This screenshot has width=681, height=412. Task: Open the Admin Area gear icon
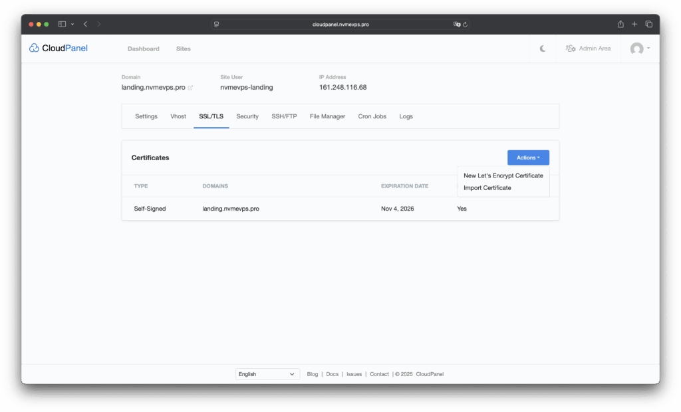(571, 49)
